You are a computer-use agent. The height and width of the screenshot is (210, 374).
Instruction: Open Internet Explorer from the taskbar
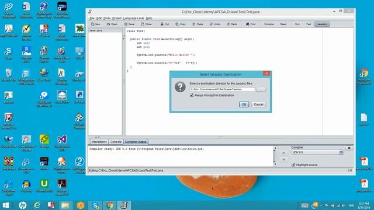37,205
